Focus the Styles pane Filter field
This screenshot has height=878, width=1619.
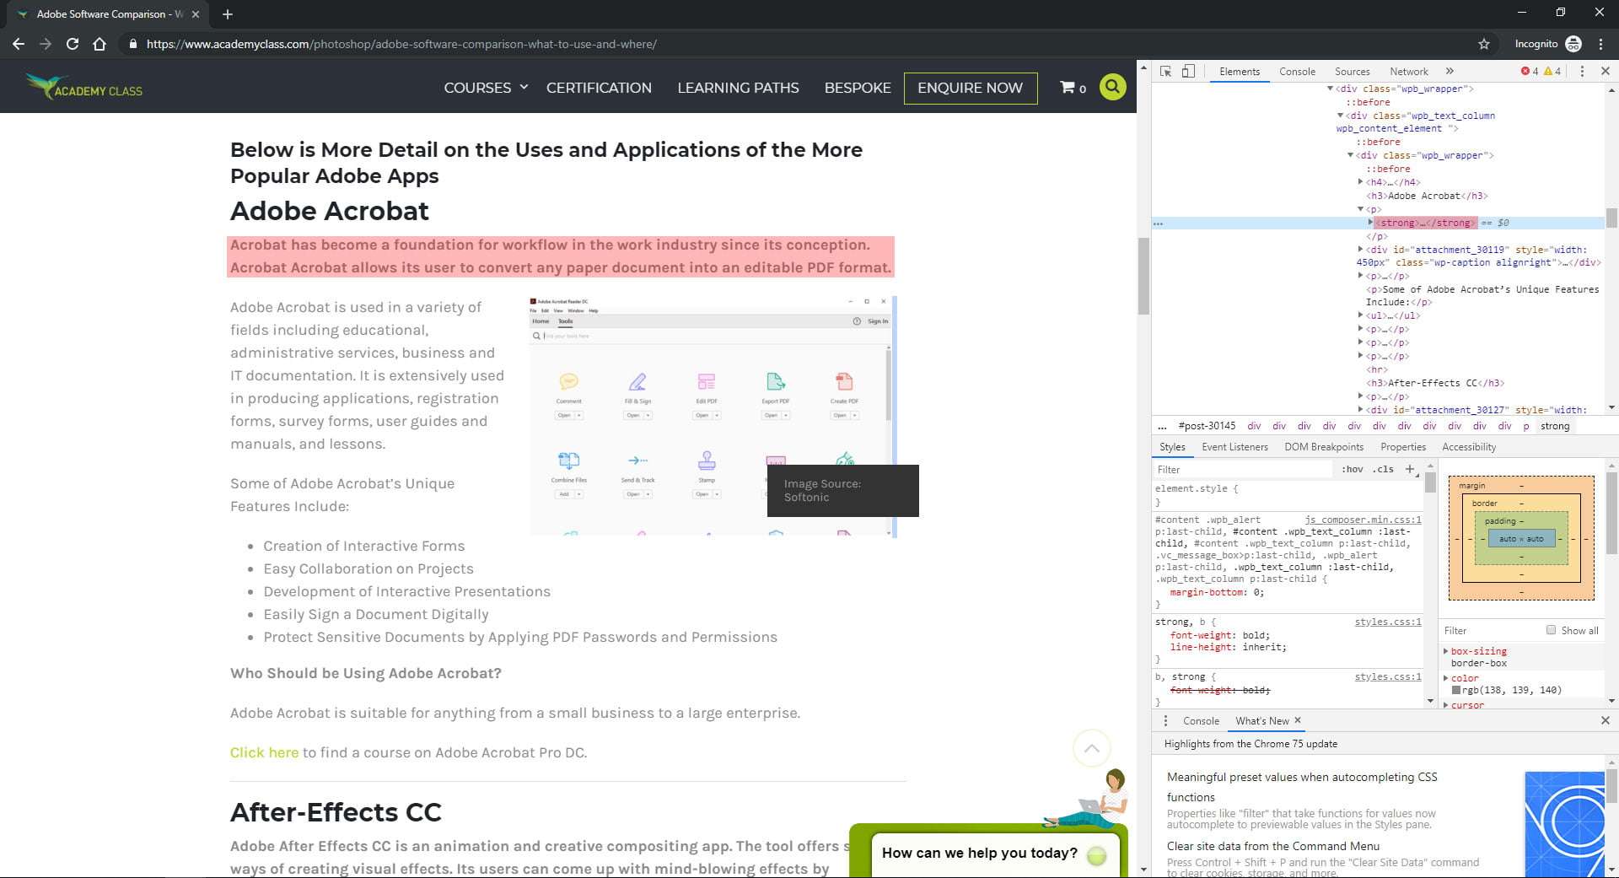(1244, 470)
